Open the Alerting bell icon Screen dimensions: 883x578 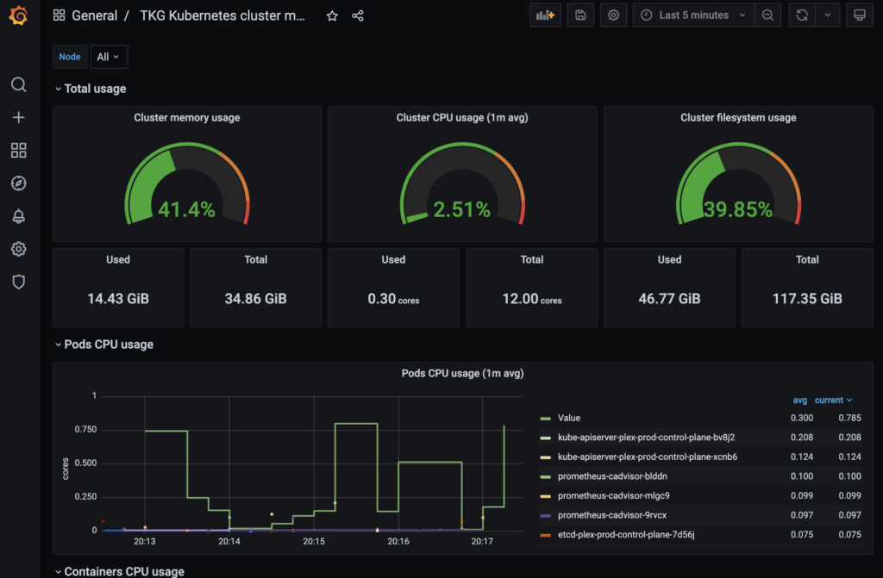18,216
